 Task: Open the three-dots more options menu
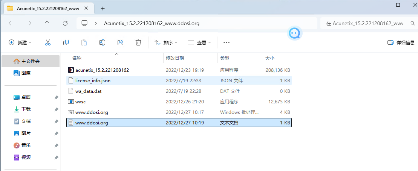(226, 42)
